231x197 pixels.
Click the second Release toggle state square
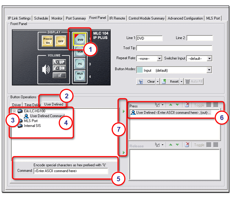tap(216, 145)
